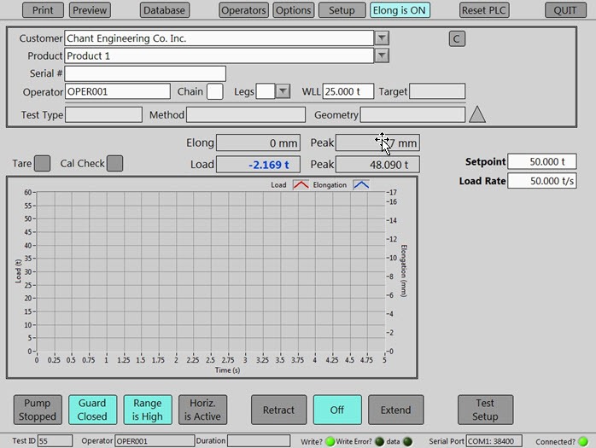
Task: Click the Extend button
Action: tap(395, 410)
